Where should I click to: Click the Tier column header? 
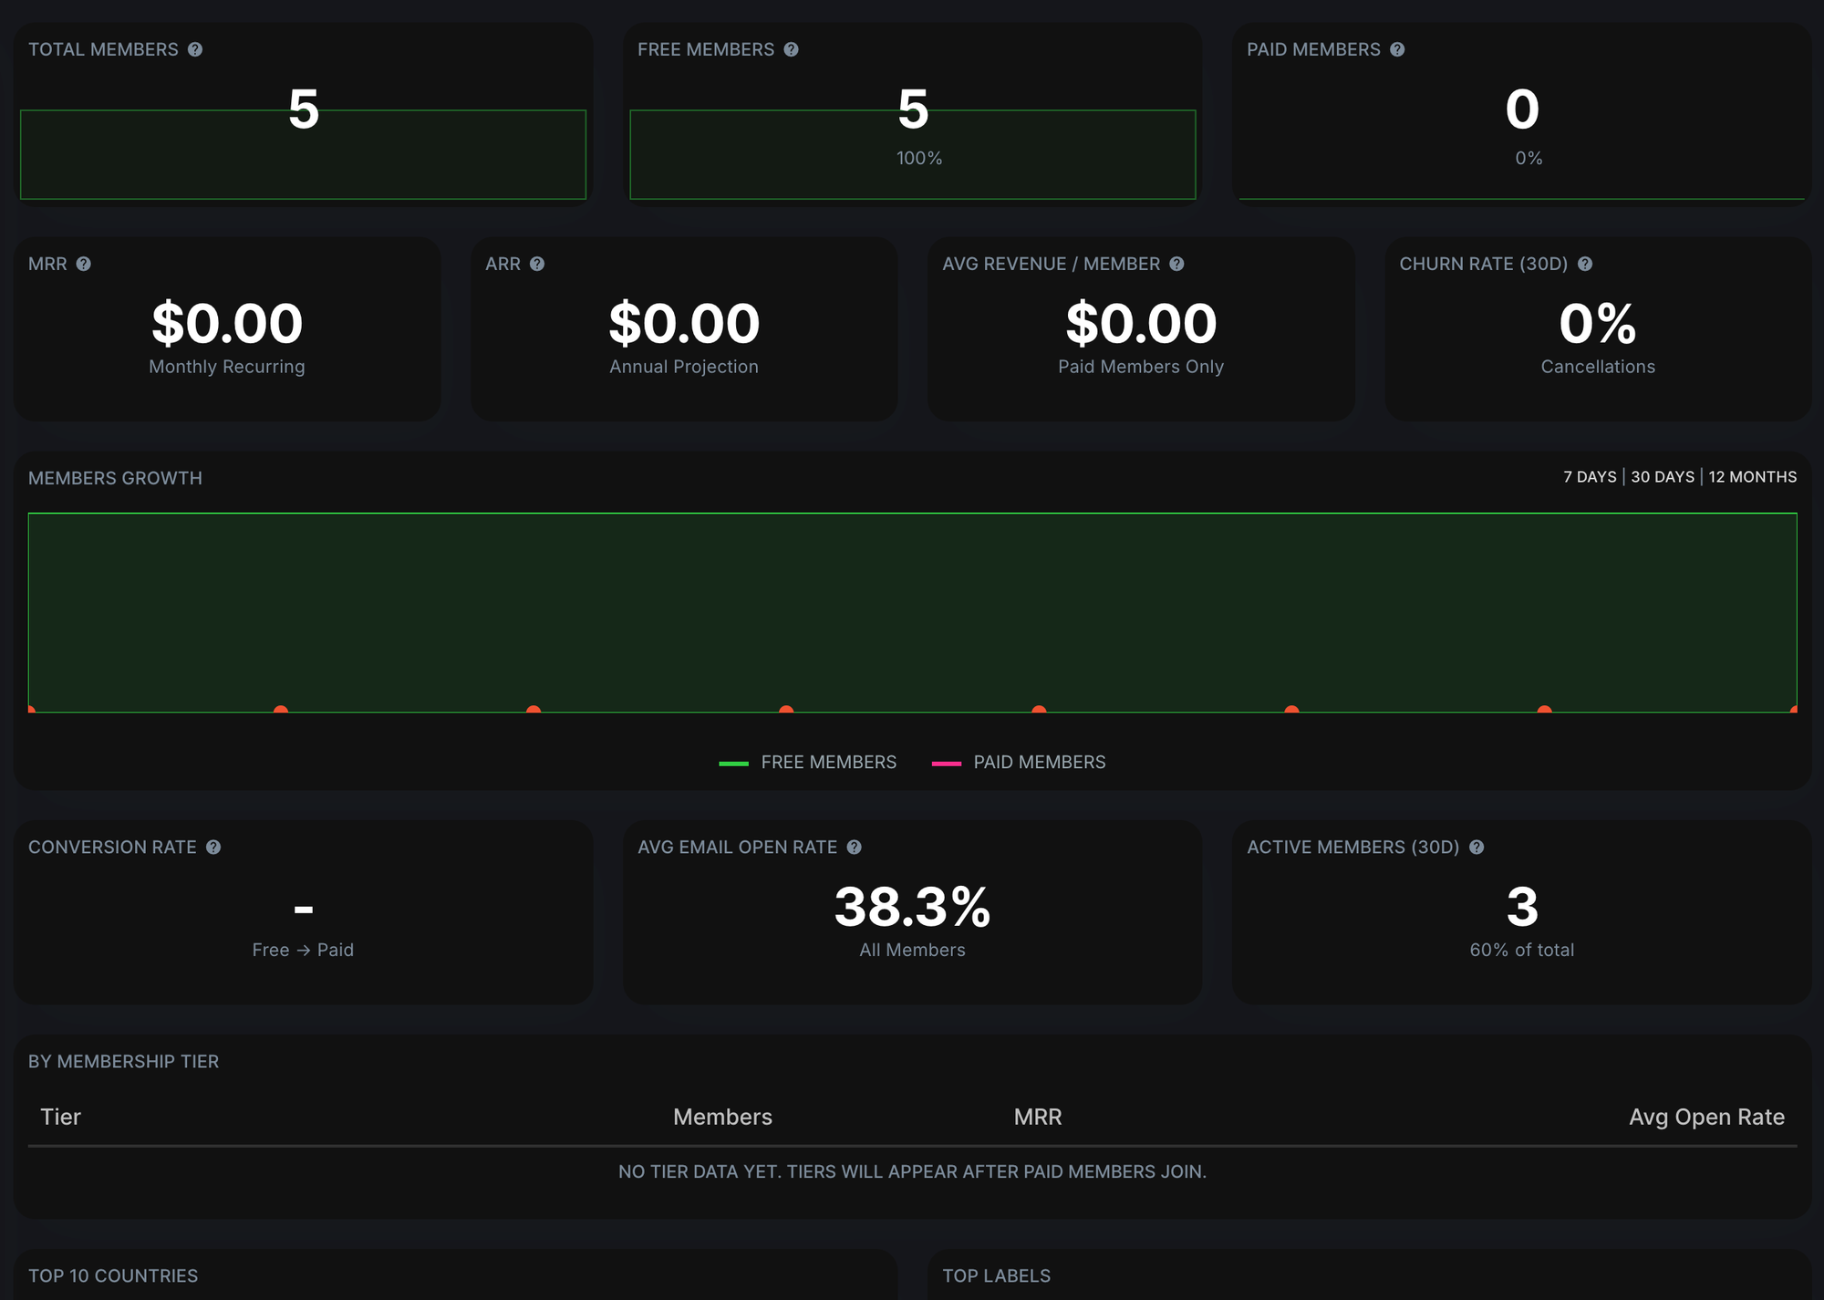61,1117
